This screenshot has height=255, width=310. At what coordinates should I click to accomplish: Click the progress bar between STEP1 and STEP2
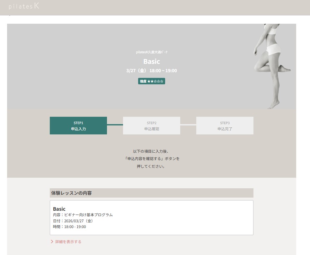[x=115, y=125]
